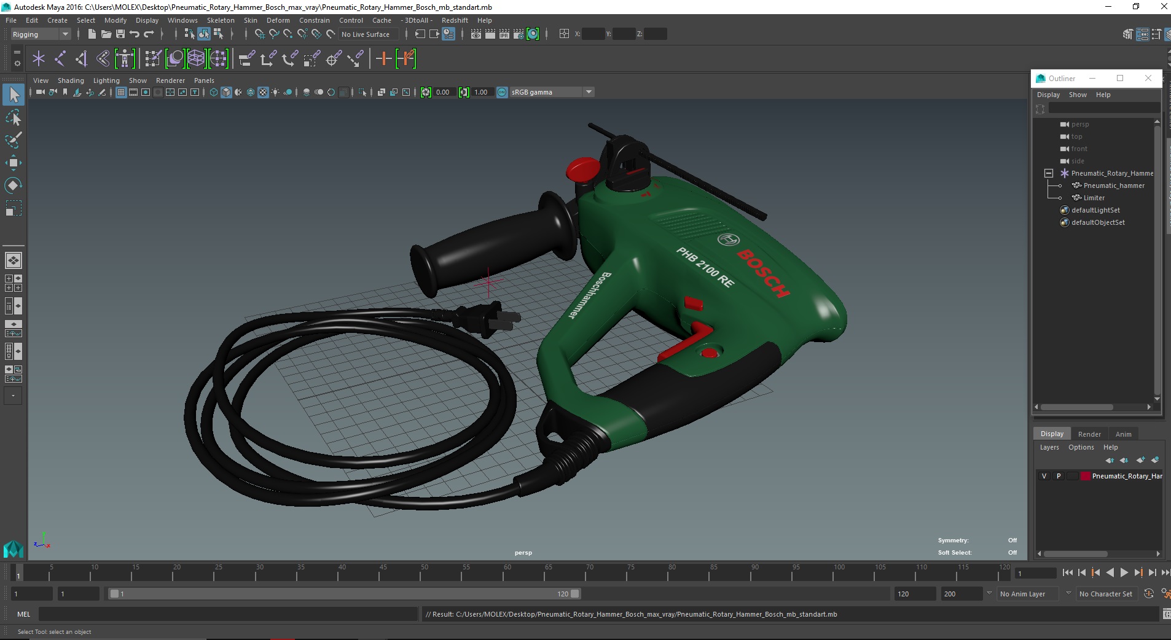Click the Set Key orange plus shelf icon
1171x640 pixels.
click(384, 59)
